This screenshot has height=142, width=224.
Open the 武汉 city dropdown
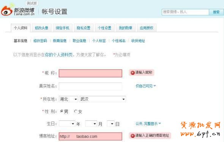coord(103,99)
